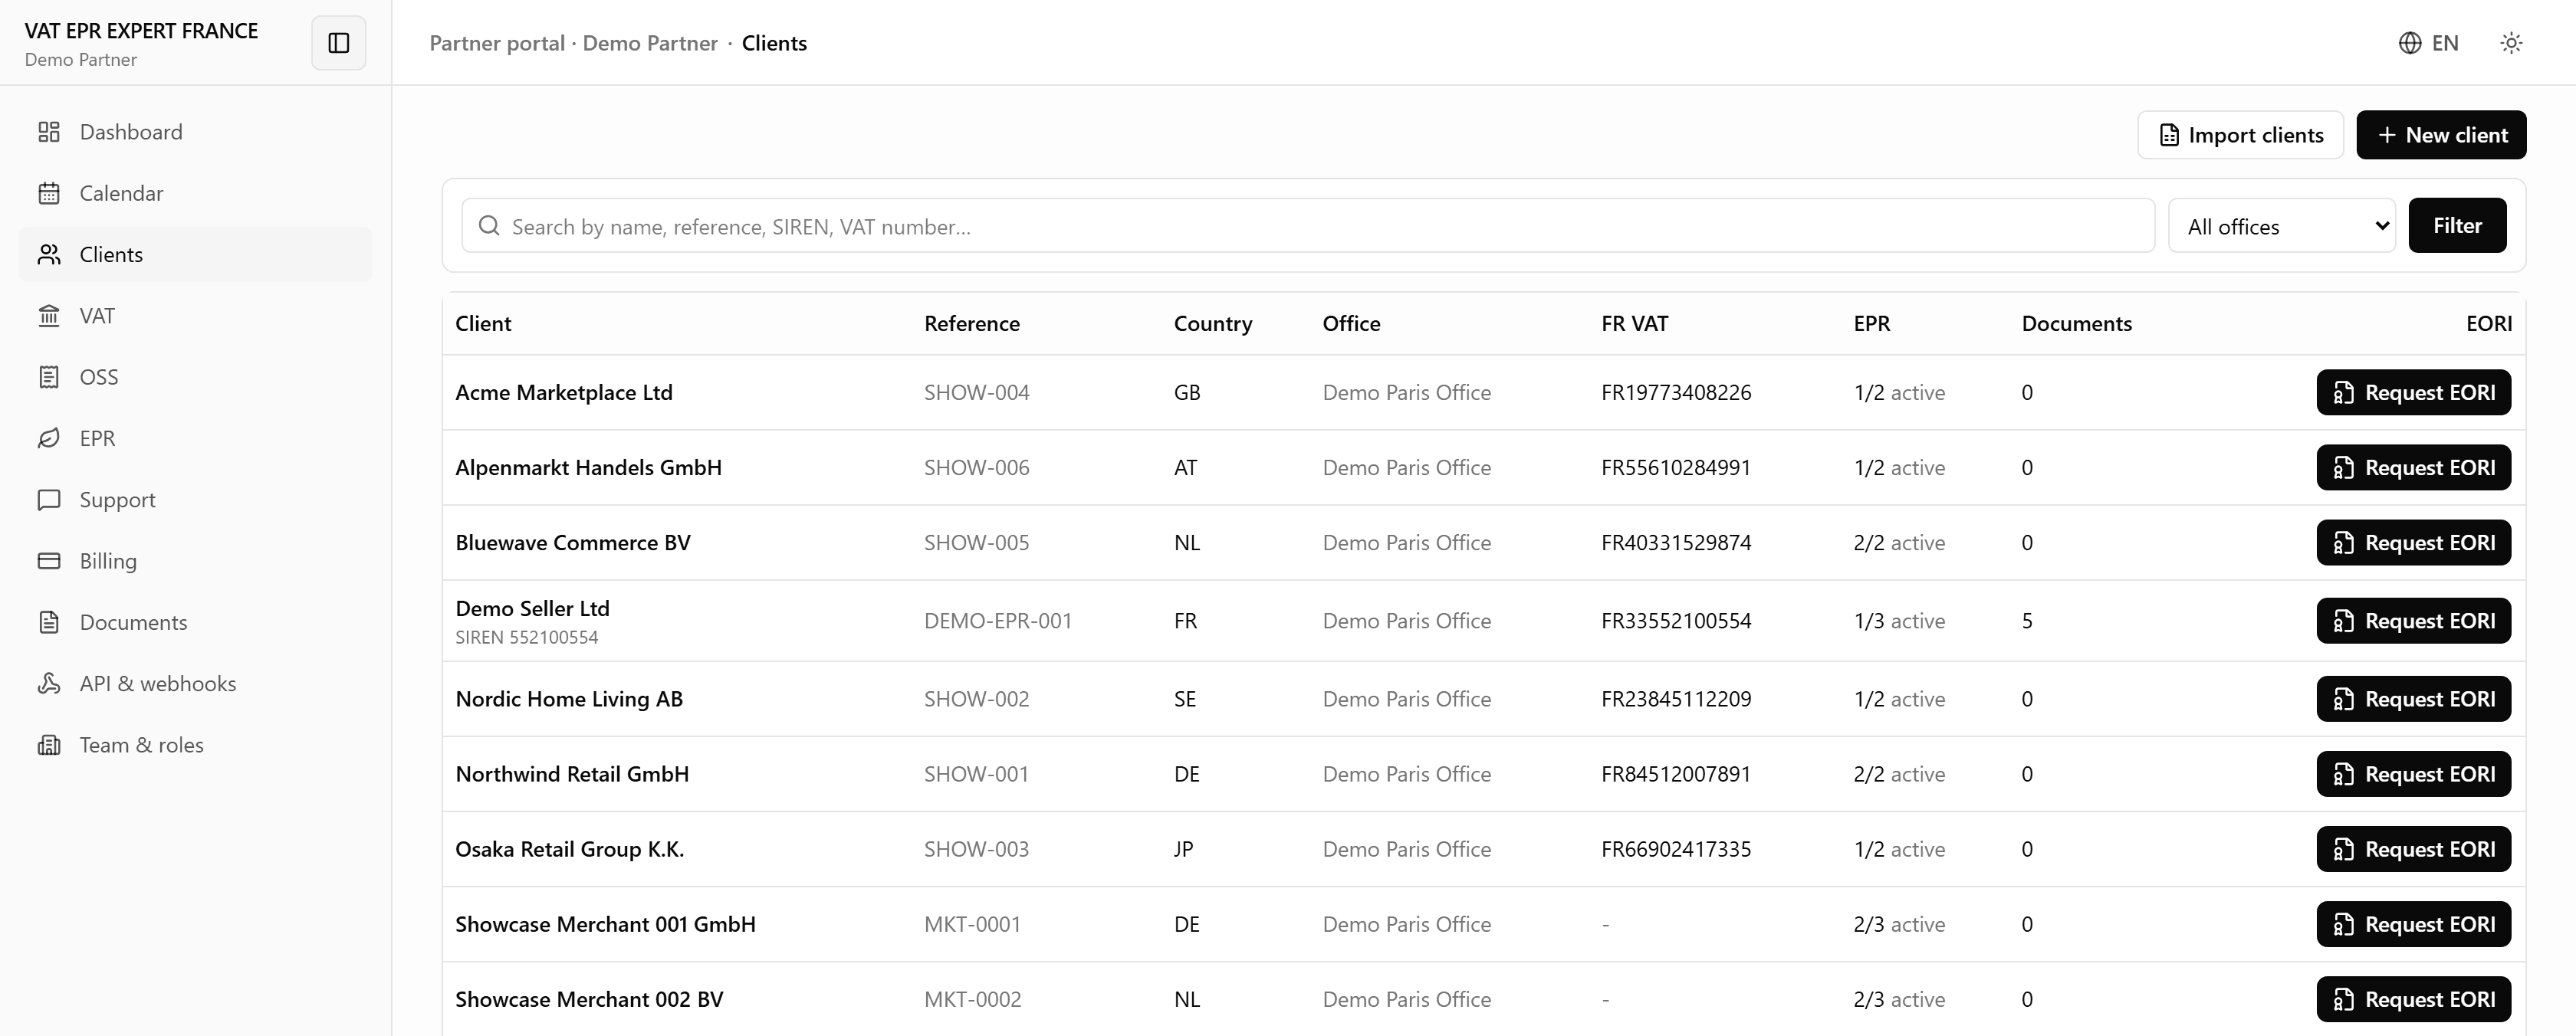Click SIREN 552100554 under Demo Seller Ltd
2576x1036 pixels.
click(x=526, y=638)
